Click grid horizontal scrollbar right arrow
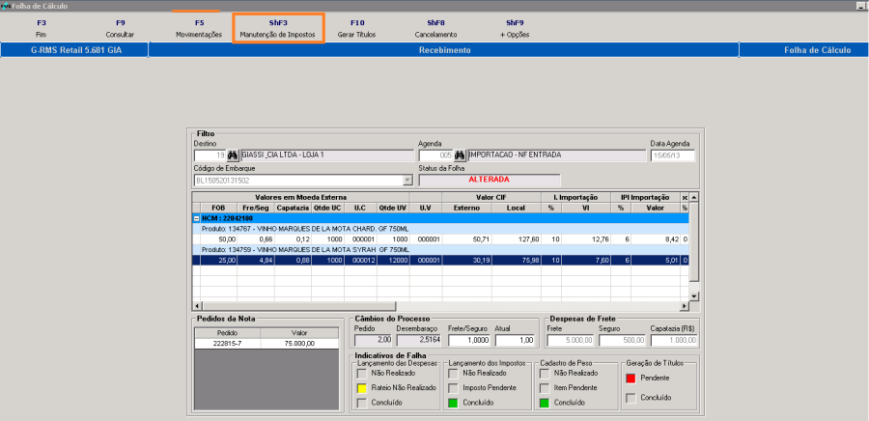This screenshot has height=421, width=869. [685, 306]
